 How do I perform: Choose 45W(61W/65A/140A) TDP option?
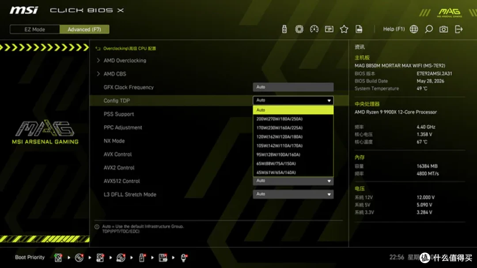[293, 172]
